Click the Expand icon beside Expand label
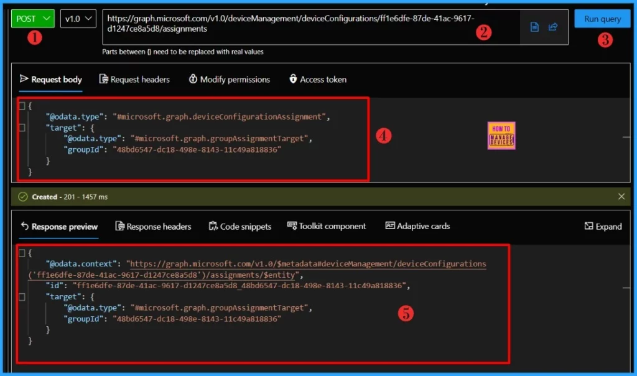The height and width of the screenshot is (376, 637). [588, 225]
